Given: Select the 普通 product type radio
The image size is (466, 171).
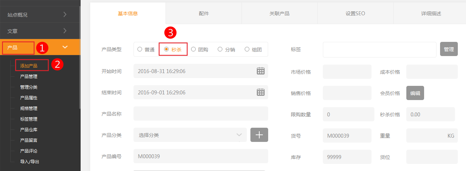Looking at the screenshot, I should point(140,49).
